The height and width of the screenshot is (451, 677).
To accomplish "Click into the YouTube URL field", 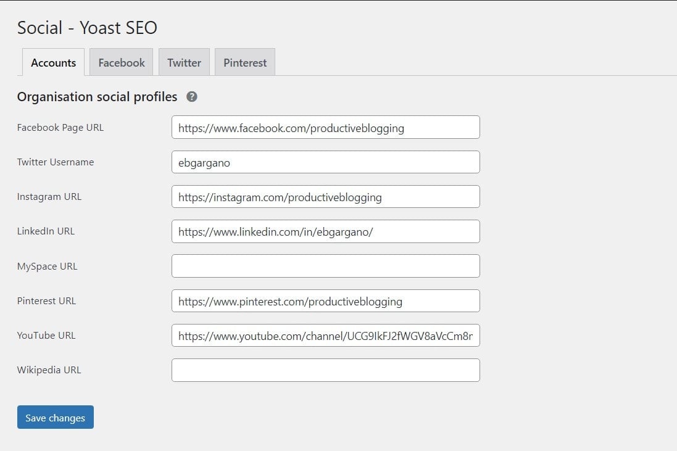I will click(x=326, y=336).
